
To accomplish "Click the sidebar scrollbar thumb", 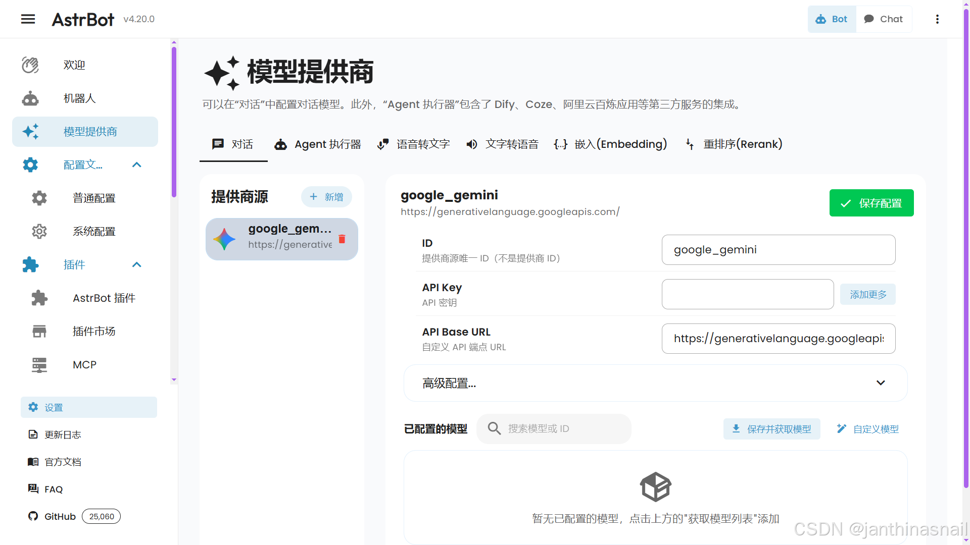I will point(174,121).
